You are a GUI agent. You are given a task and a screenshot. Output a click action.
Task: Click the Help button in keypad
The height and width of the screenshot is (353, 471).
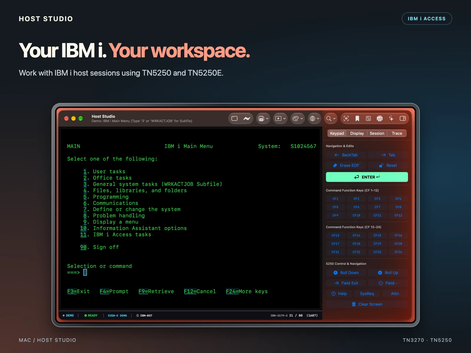point(339,294)
